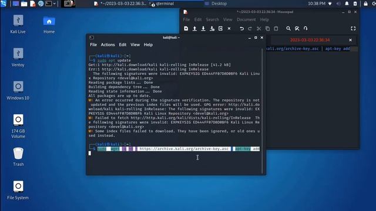
Task: Open terminal File menu
Action: click(x=93, y=45)
